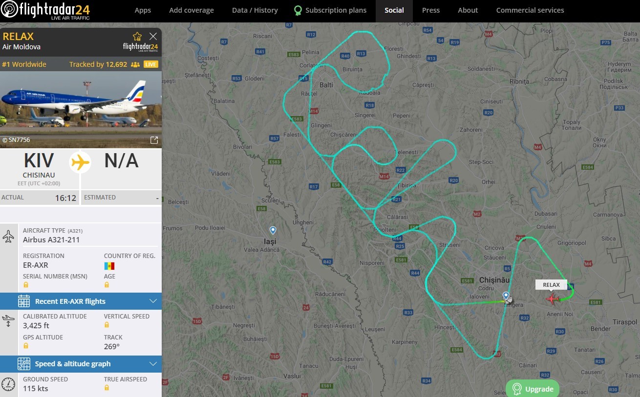Click the Chișinău airport pin marker

[x=506, y=296]
